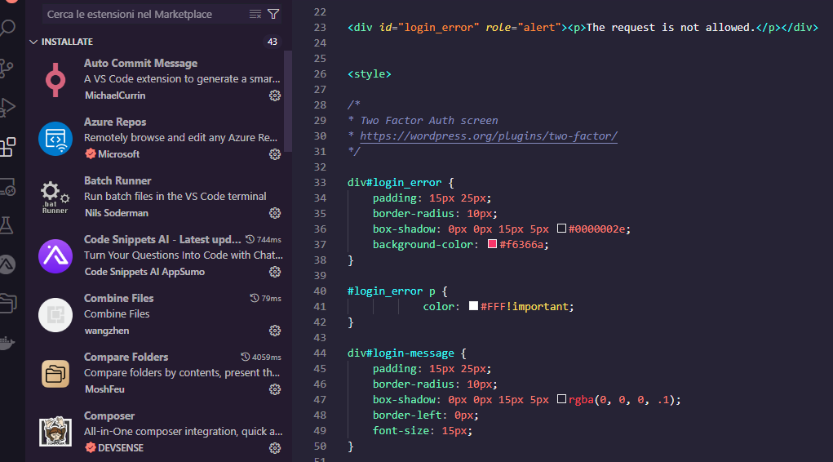Open the Testing flask icon

tap(7, 225)
